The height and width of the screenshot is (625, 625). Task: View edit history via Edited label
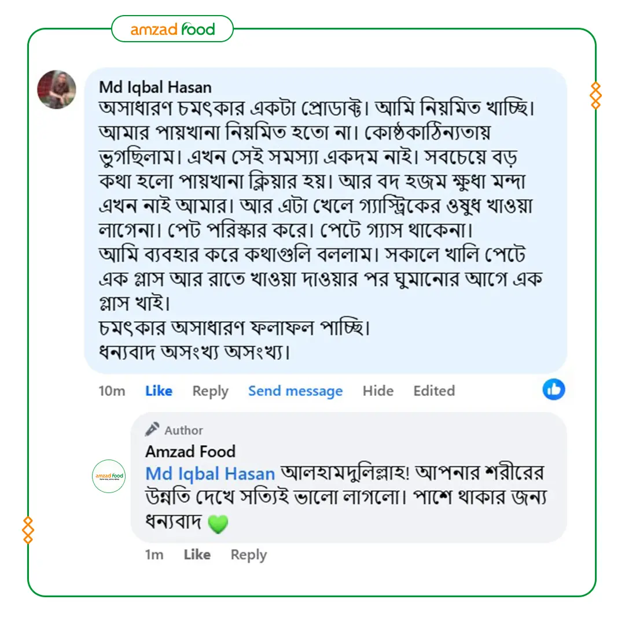point(433,391)
